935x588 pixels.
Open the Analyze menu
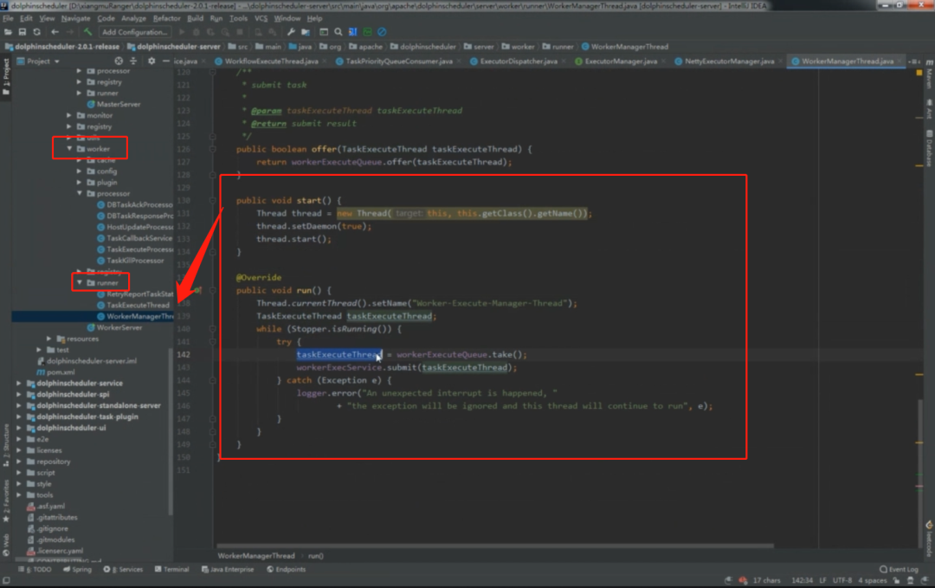pyautogui.click(x=133, y=18)
